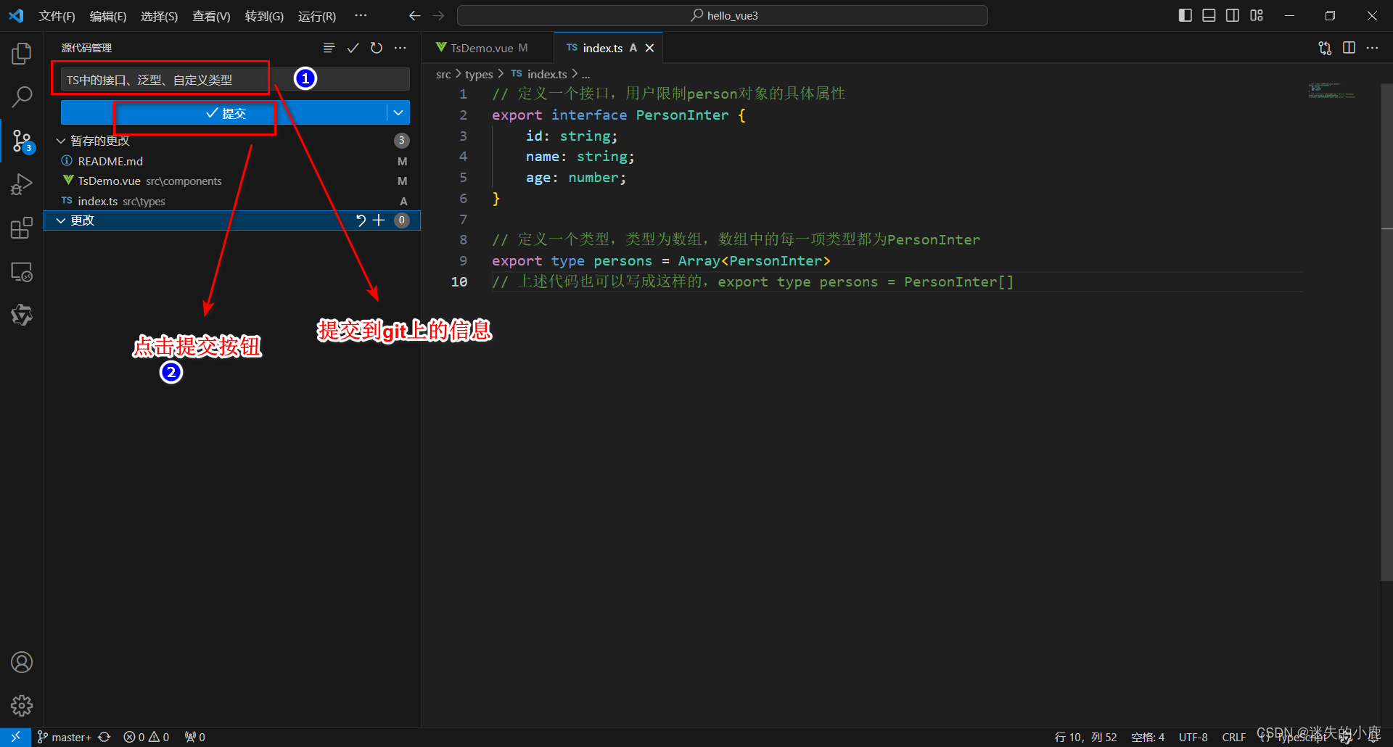Open the Manage gear icon

click(22, 705)
